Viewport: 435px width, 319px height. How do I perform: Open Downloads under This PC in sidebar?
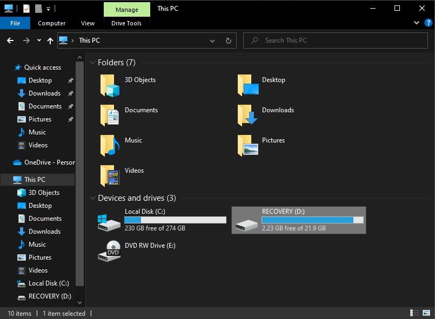point(44,232)
